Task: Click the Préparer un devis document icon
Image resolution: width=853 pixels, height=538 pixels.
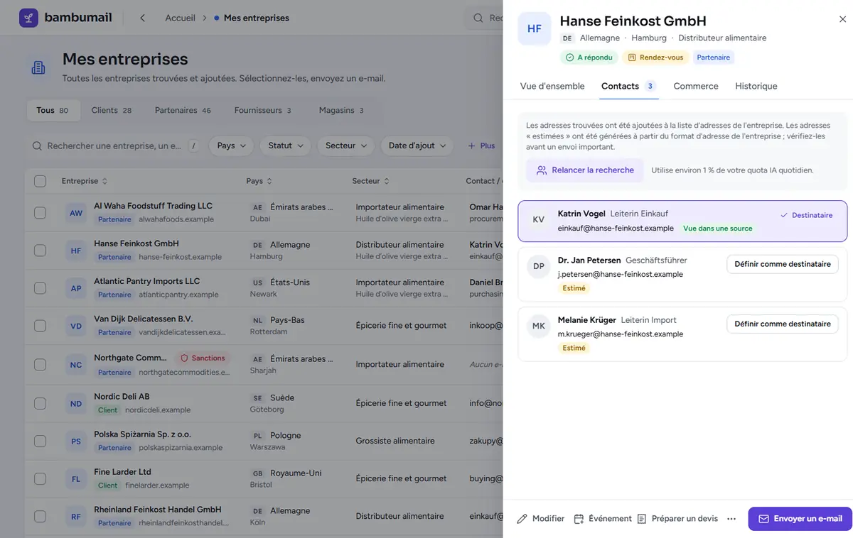Action: click(x=642, y=519)
